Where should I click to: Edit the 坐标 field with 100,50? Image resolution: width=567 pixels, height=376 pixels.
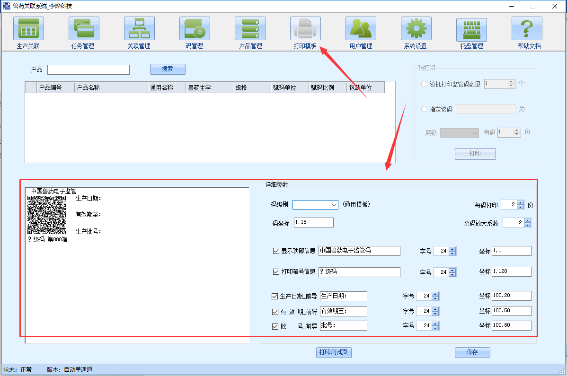[512, 311]
